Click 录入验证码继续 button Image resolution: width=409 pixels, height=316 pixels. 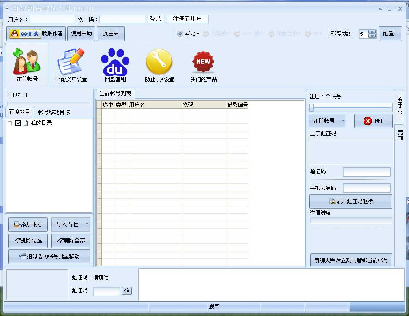pos(351,201)
